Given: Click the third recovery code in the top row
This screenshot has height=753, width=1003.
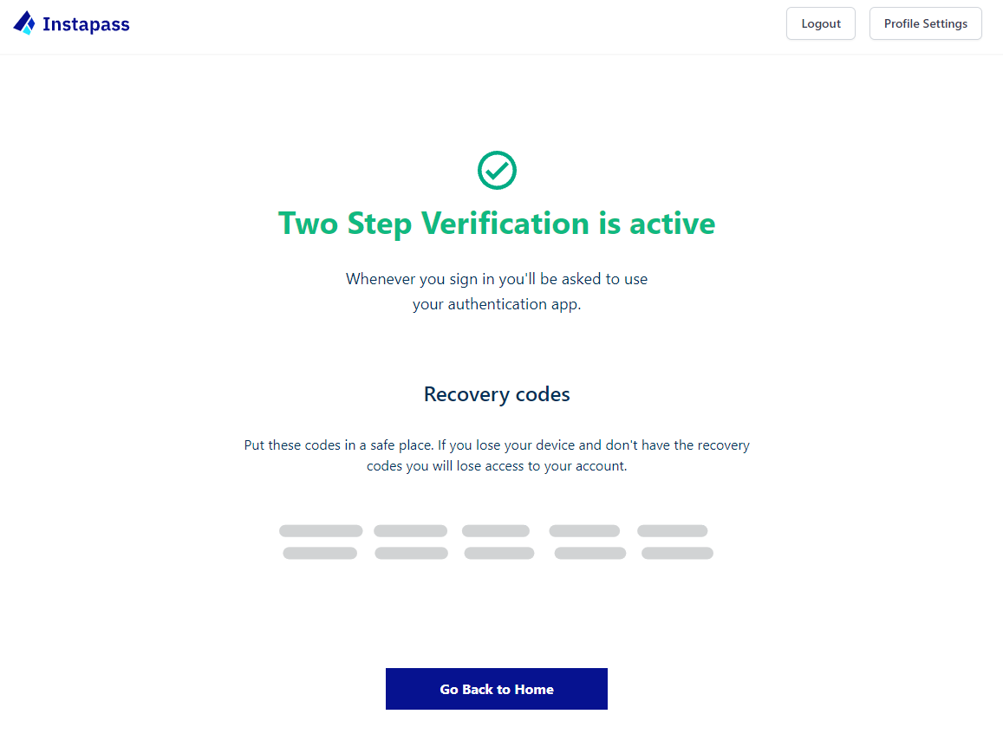Looking at the screenshot, I should (495, 531).
